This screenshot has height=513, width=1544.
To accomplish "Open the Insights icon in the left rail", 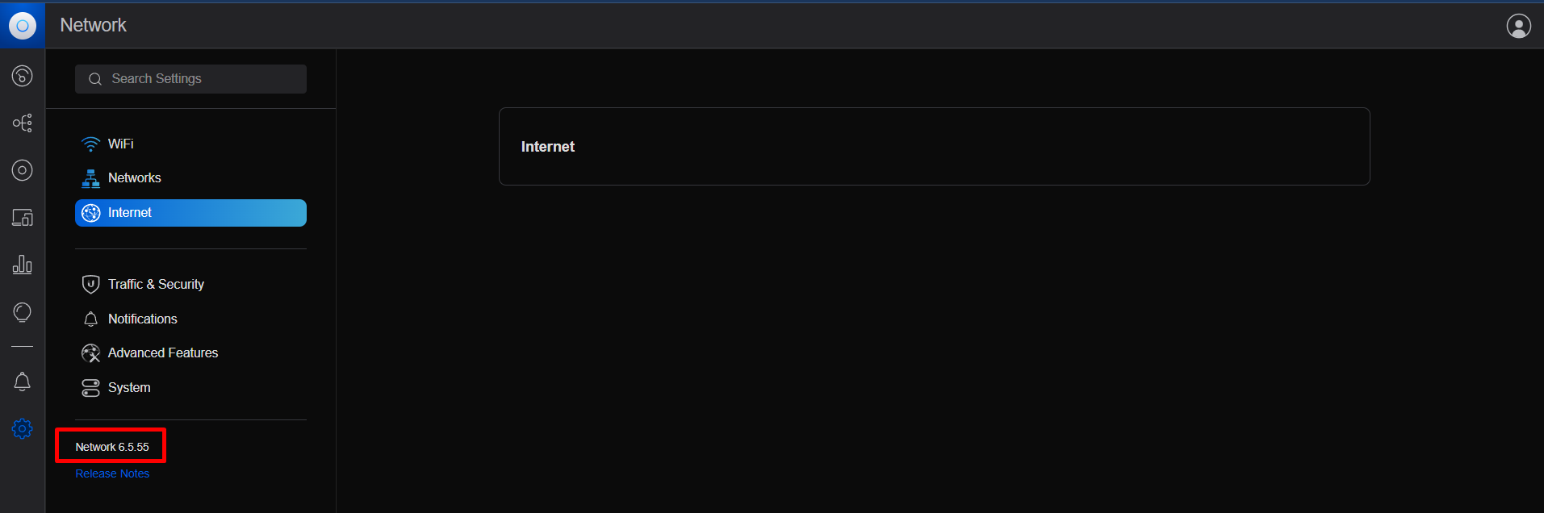I will (x=23, y=312).
